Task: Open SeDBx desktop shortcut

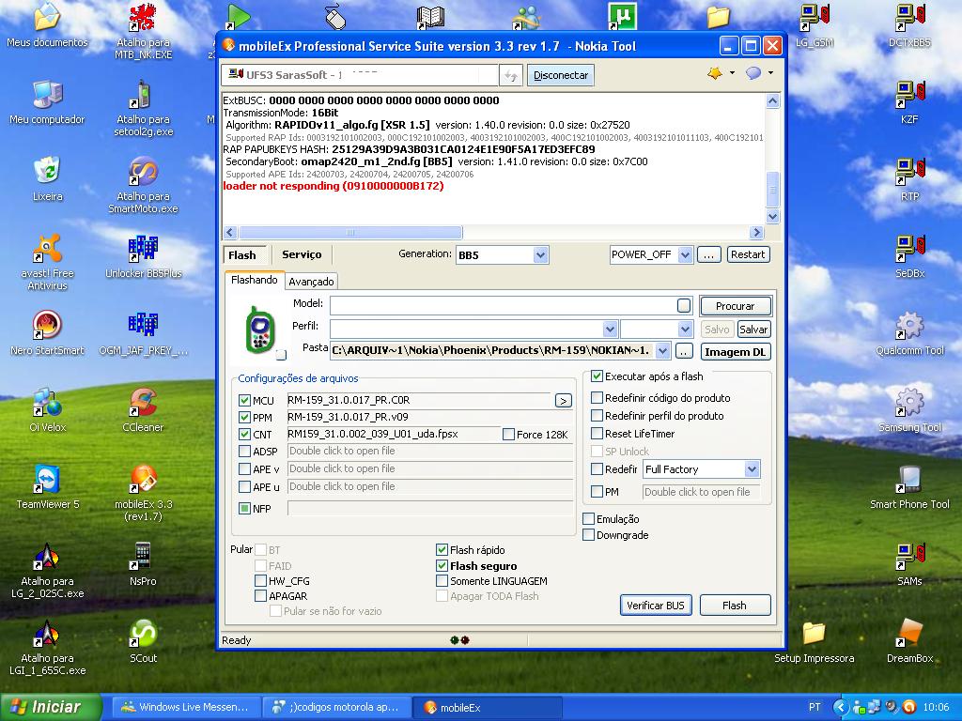Action: coord(909,256)
